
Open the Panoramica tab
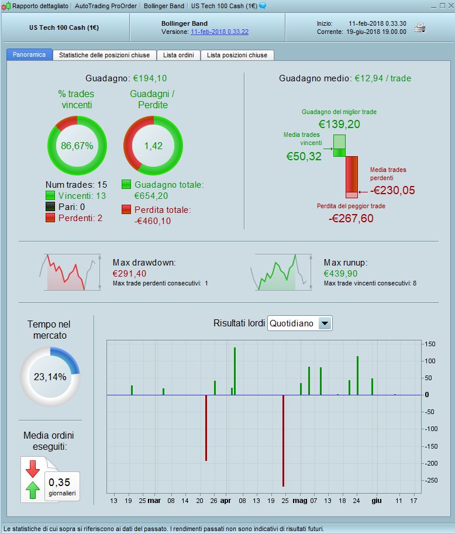click(x=29, y=55)
